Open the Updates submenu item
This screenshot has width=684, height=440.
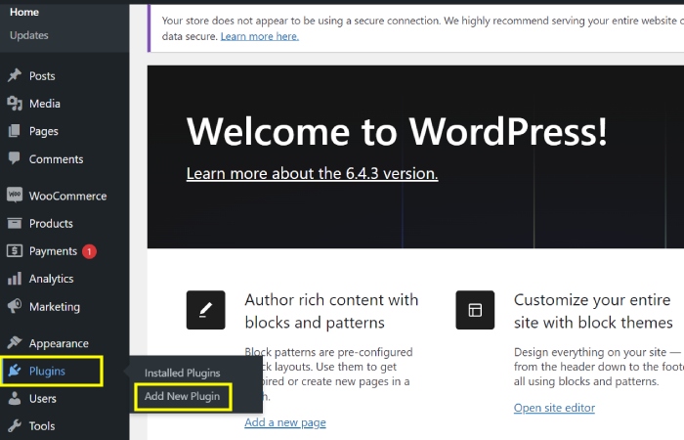click(28, 35)
